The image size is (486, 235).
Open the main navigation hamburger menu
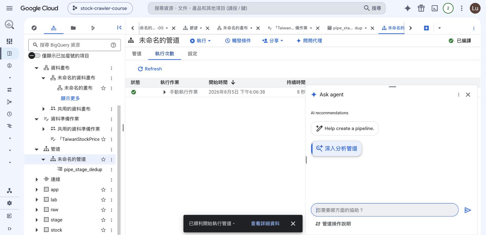(x=9, y=8)
